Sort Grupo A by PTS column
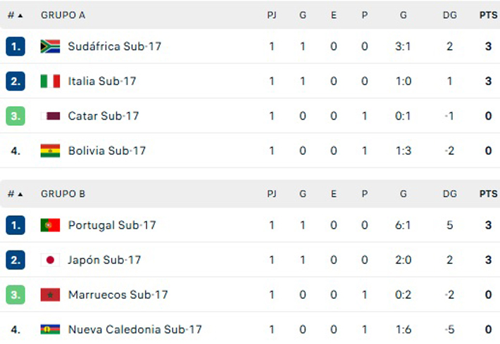Image resolution: width=500 pixels, height=344 pixels. [487, 15]
